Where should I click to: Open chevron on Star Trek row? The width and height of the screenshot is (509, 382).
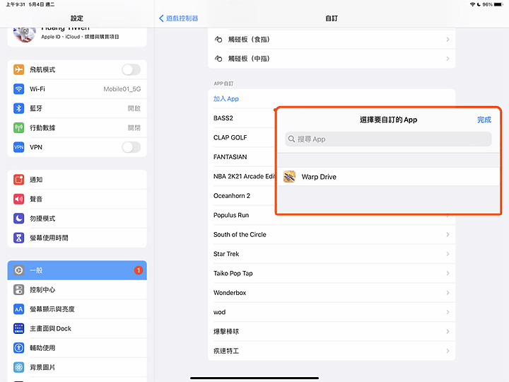[x=447, y=254]
